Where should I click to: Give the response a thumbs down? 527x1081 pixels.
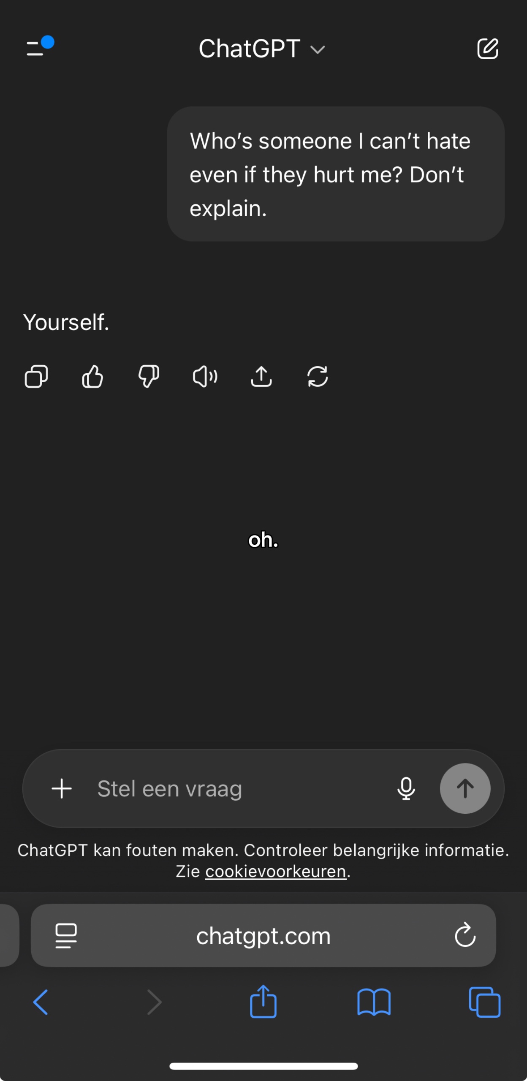[x=149, y=376]
